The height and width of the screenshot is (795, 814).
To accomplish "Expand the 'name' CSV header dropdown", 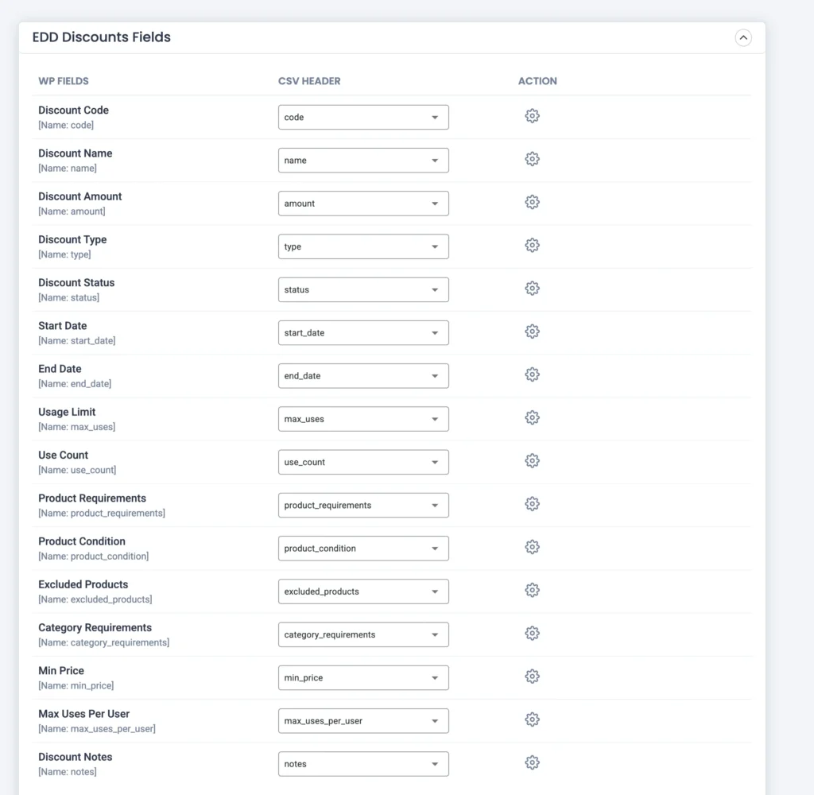I will [x=363, y=161].
